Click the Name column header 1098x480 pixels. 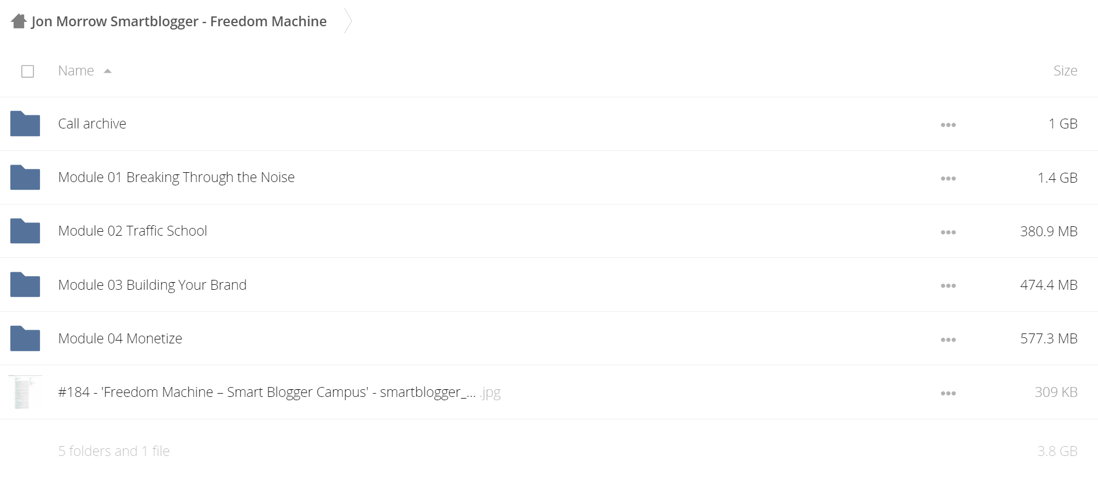[76, 71]
